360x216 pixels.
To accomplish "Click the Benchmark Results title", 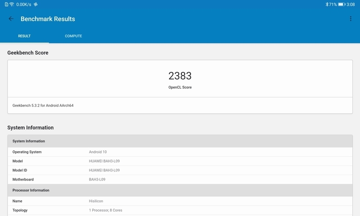I will coord(48,19).
